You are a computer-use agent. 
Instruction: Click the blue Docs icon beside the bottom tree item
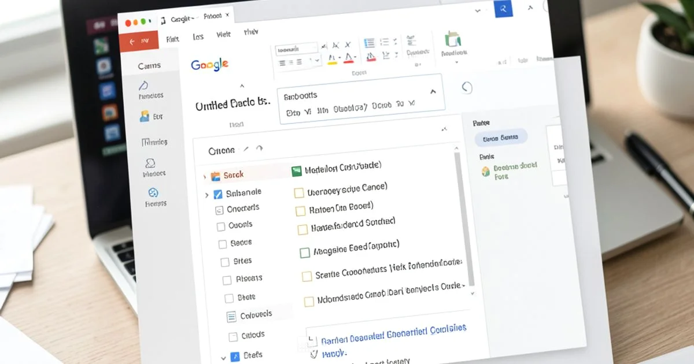tap(235, 357)
